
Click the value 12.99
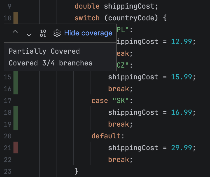tap(181, 42)
